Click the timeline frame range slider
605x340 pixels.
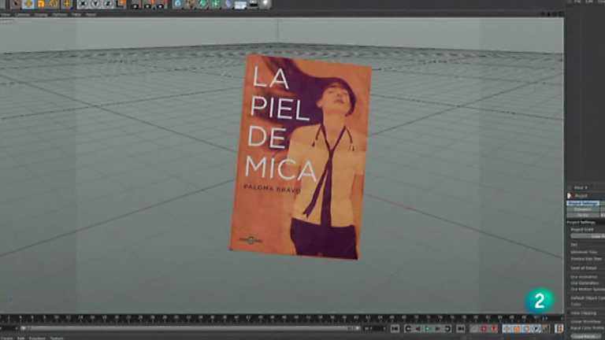point(189,328)
